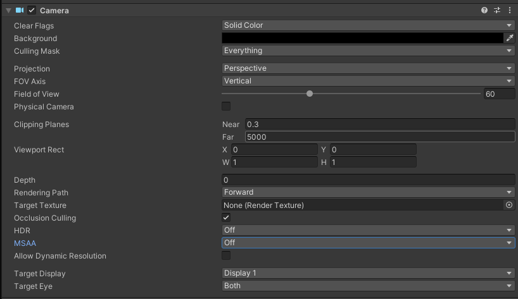This screenshot has width=518, height=299.
Task: Click the Projection property label
Action: click(x=32, y=68)
